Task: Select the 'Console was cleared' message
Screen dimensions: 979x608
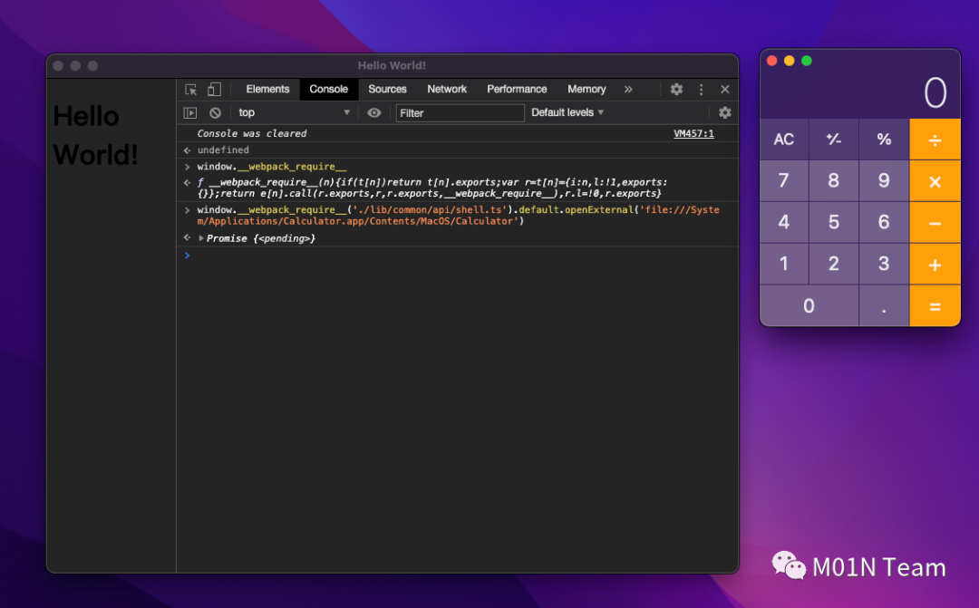Action: tap(252, 133)
